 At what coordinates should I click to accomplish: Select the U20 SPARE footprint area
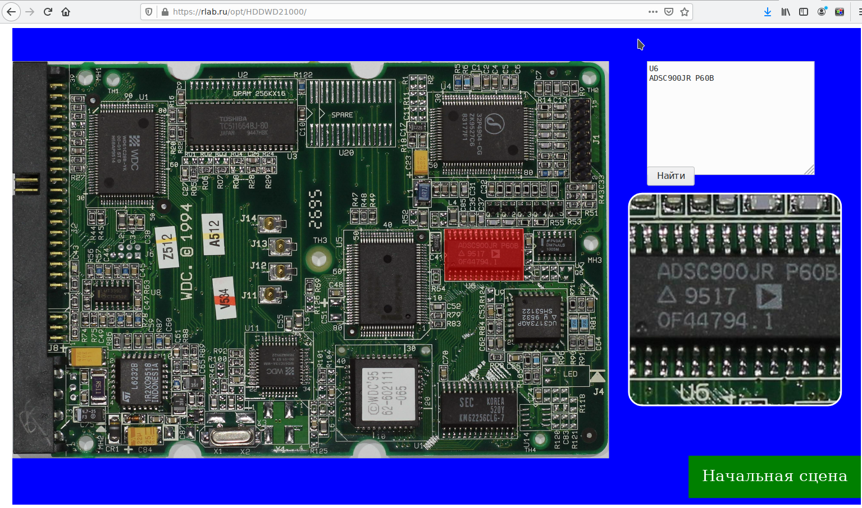[x=350, y=114]
